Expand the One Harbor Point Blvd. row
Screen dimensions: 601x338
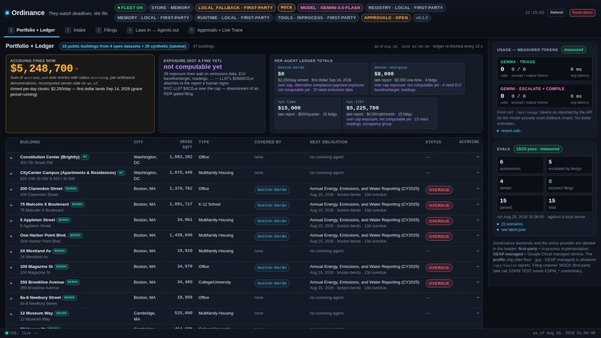[11, 237]
